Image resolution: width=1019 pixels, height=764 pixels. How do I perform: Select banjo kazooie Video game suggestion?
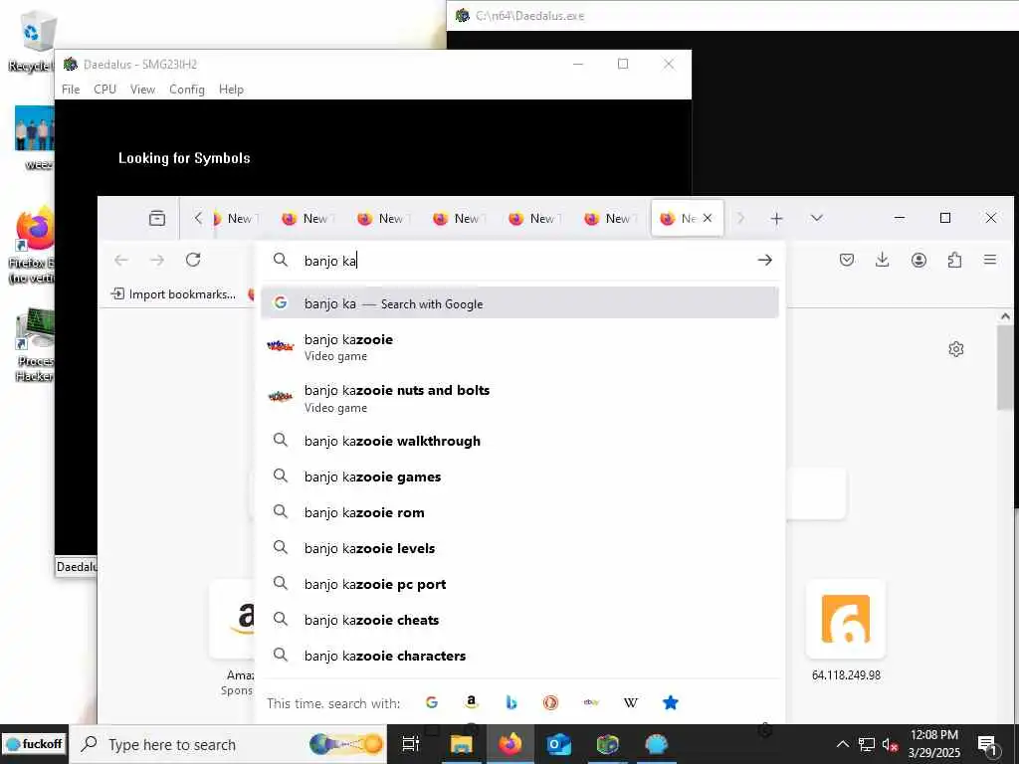(x=519, y=347)
